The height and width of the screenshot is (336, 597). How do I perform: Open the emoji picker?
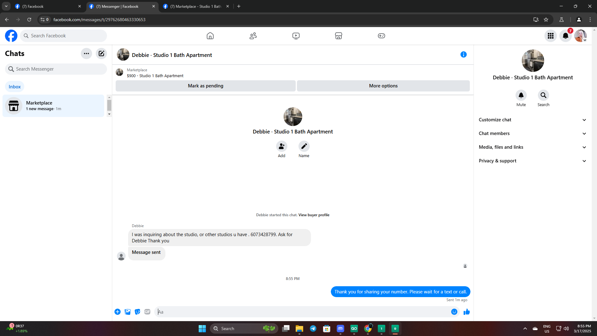click(x=454, y=312)
